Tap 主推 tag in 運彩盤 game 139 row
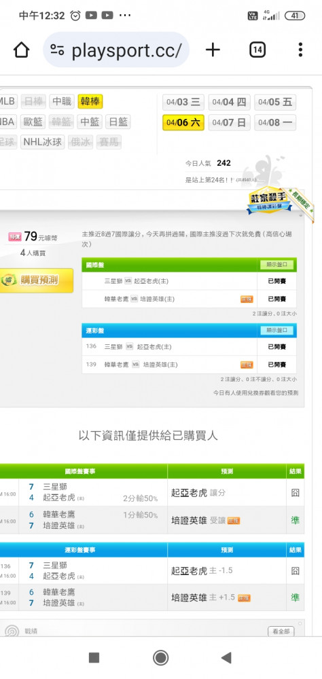The width and height of the screenshot is (322, 679). point(247,365)
